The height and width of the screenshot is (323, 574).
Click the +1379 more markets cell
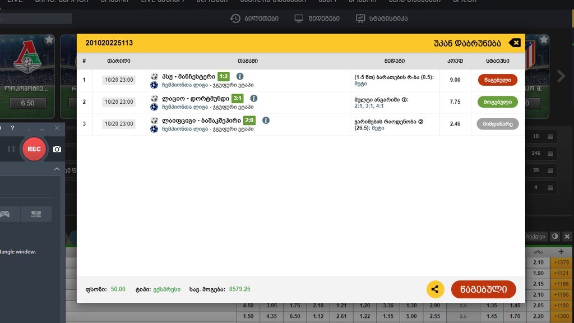tap(561, 262)
